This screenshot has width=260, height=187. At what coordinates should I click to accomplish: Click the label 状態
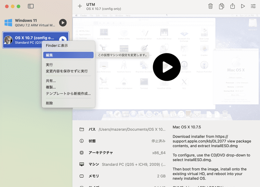(x=92, y=141)
